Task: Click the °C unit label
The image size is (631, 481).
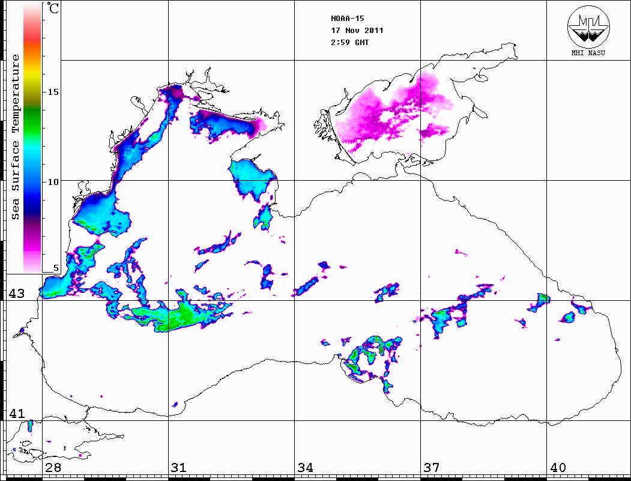Action: click(53, 8)
